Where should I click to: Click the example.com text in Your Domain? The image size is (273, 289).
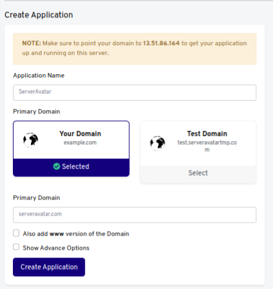(x=80, y=143)
